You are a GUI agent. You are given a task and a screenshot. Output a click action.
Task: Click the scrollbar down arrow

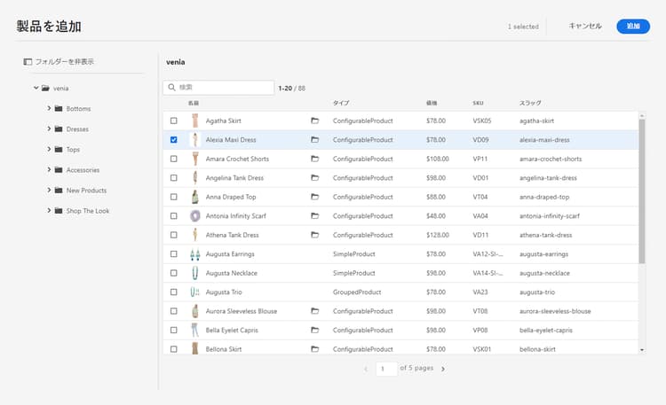pyautogui.click(x=642, y=350)
